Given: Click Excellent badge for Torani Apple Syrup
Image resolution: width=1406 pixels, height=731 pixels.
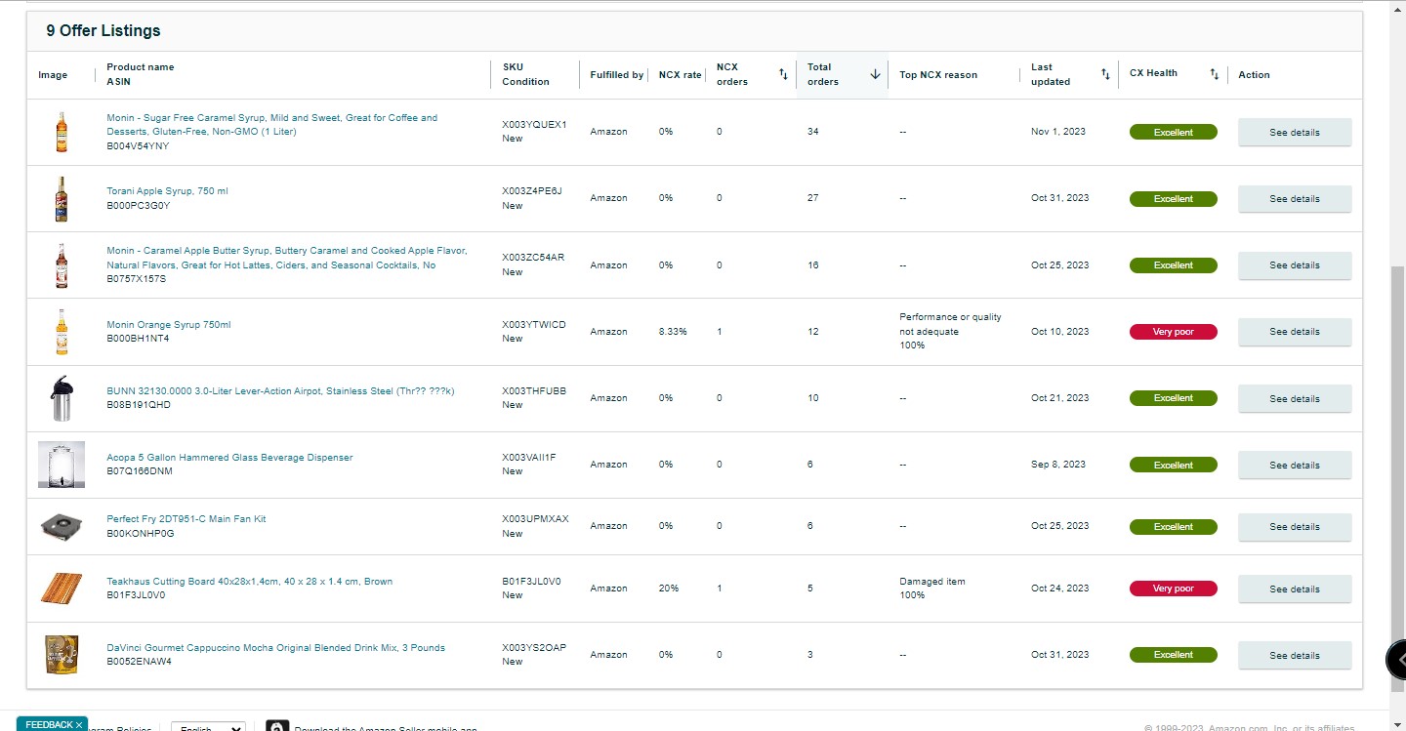Looking at the screenshot, I should coord(1174,199).
